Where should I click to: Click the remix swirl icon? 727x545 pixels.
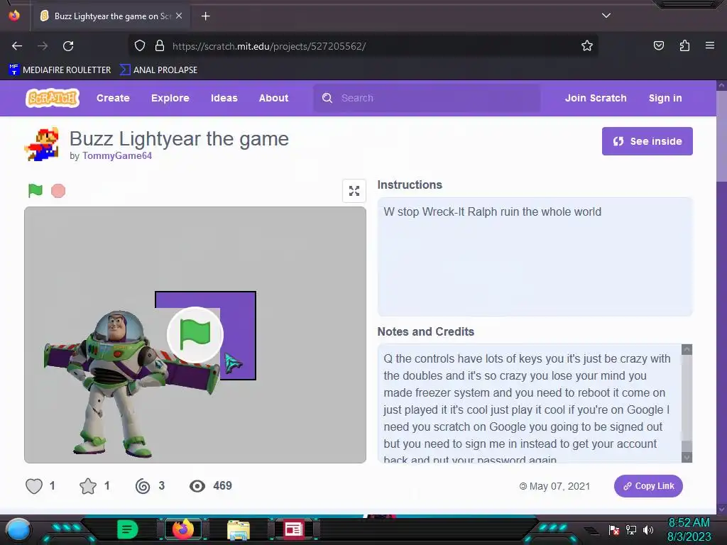[x=143, y=485]
